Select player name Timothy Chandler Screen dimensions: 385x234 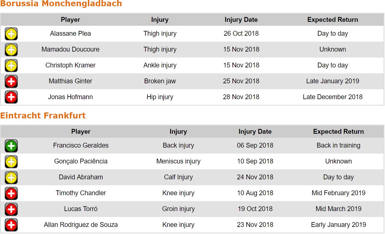(81, 193)
